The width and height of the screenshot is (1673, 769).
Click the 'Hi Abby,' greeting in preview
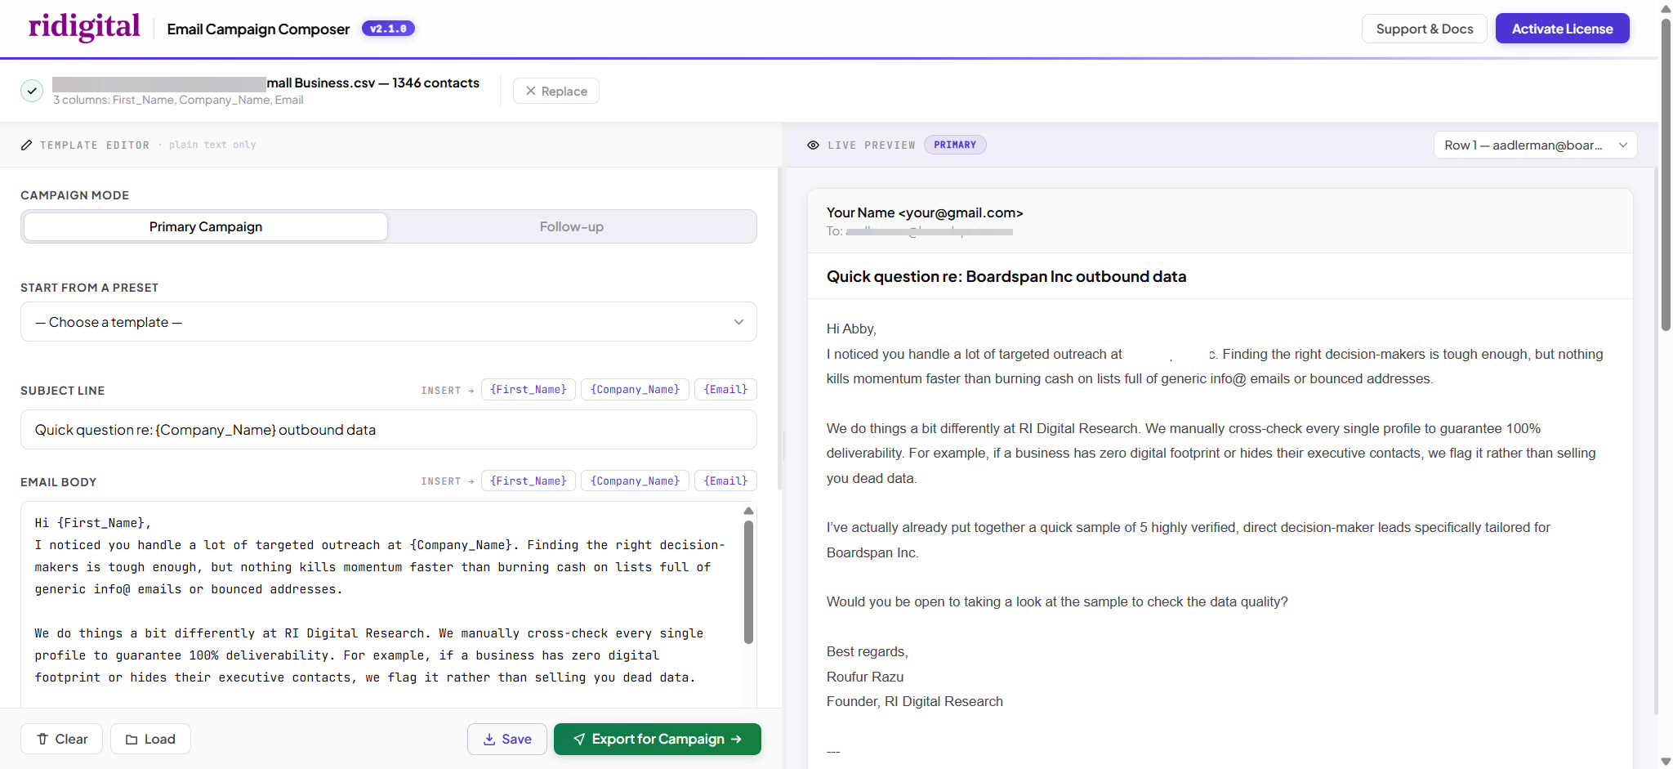[851, 329]
